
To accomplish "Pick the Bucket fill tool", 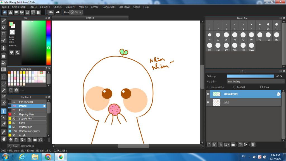I will (4, 63).
